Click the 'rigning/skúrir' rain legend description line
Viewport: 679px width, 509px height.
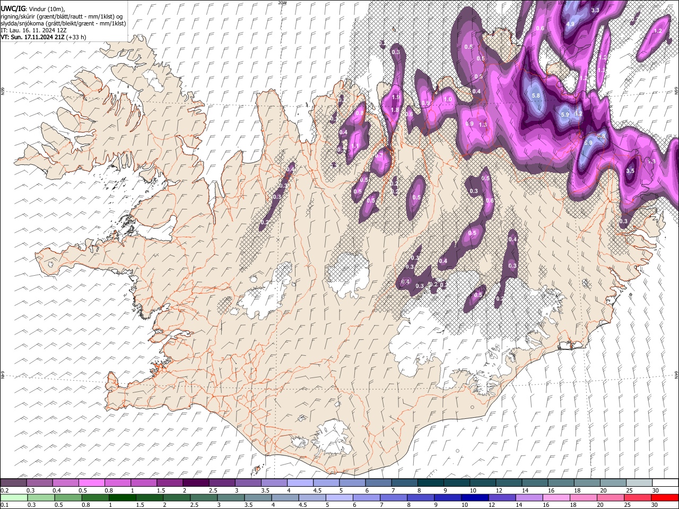(x=62, y=16)
